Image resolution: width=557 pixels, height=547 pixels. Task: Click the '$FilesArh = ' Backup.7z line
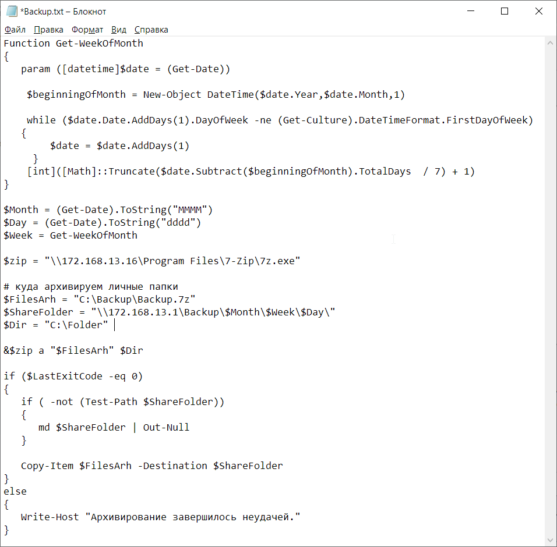click(x=100, y=300)
